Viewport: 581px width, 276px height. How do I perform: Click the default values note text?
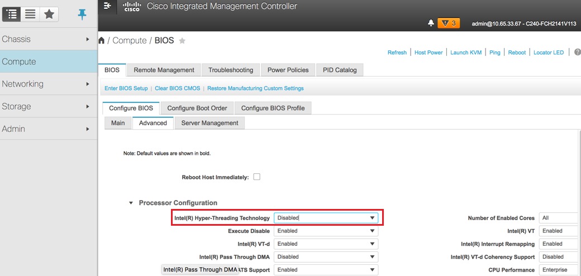pos(166,153)
